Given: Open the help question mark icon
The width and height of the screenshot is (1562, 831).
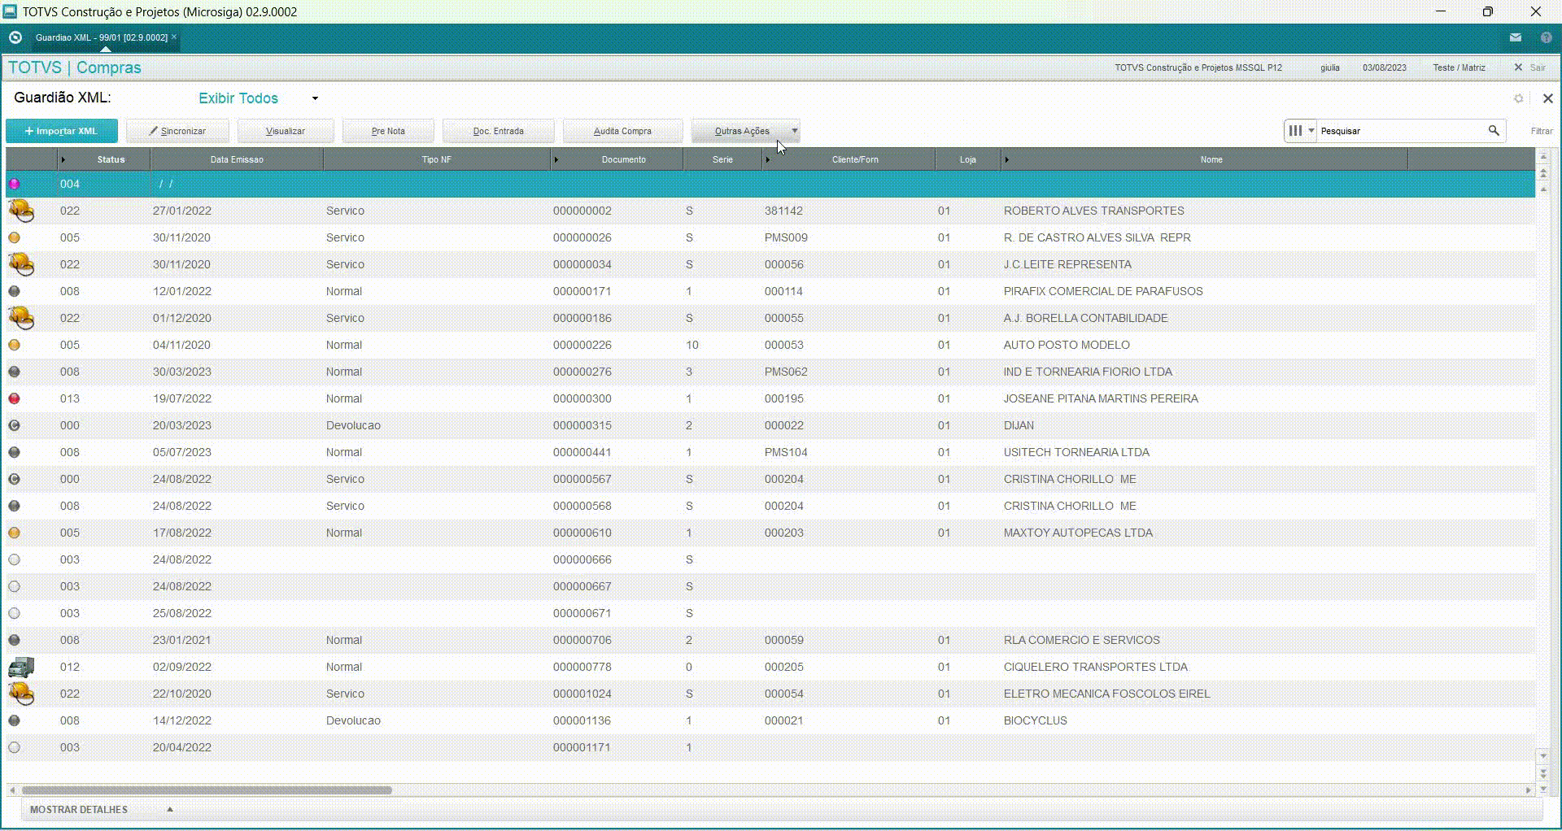Looking at the screenshot, I should pos(1547,37).
